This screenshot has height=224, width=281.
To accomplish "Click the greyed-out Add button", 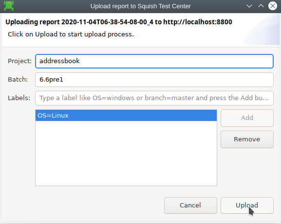I will (x=247, y=118).
